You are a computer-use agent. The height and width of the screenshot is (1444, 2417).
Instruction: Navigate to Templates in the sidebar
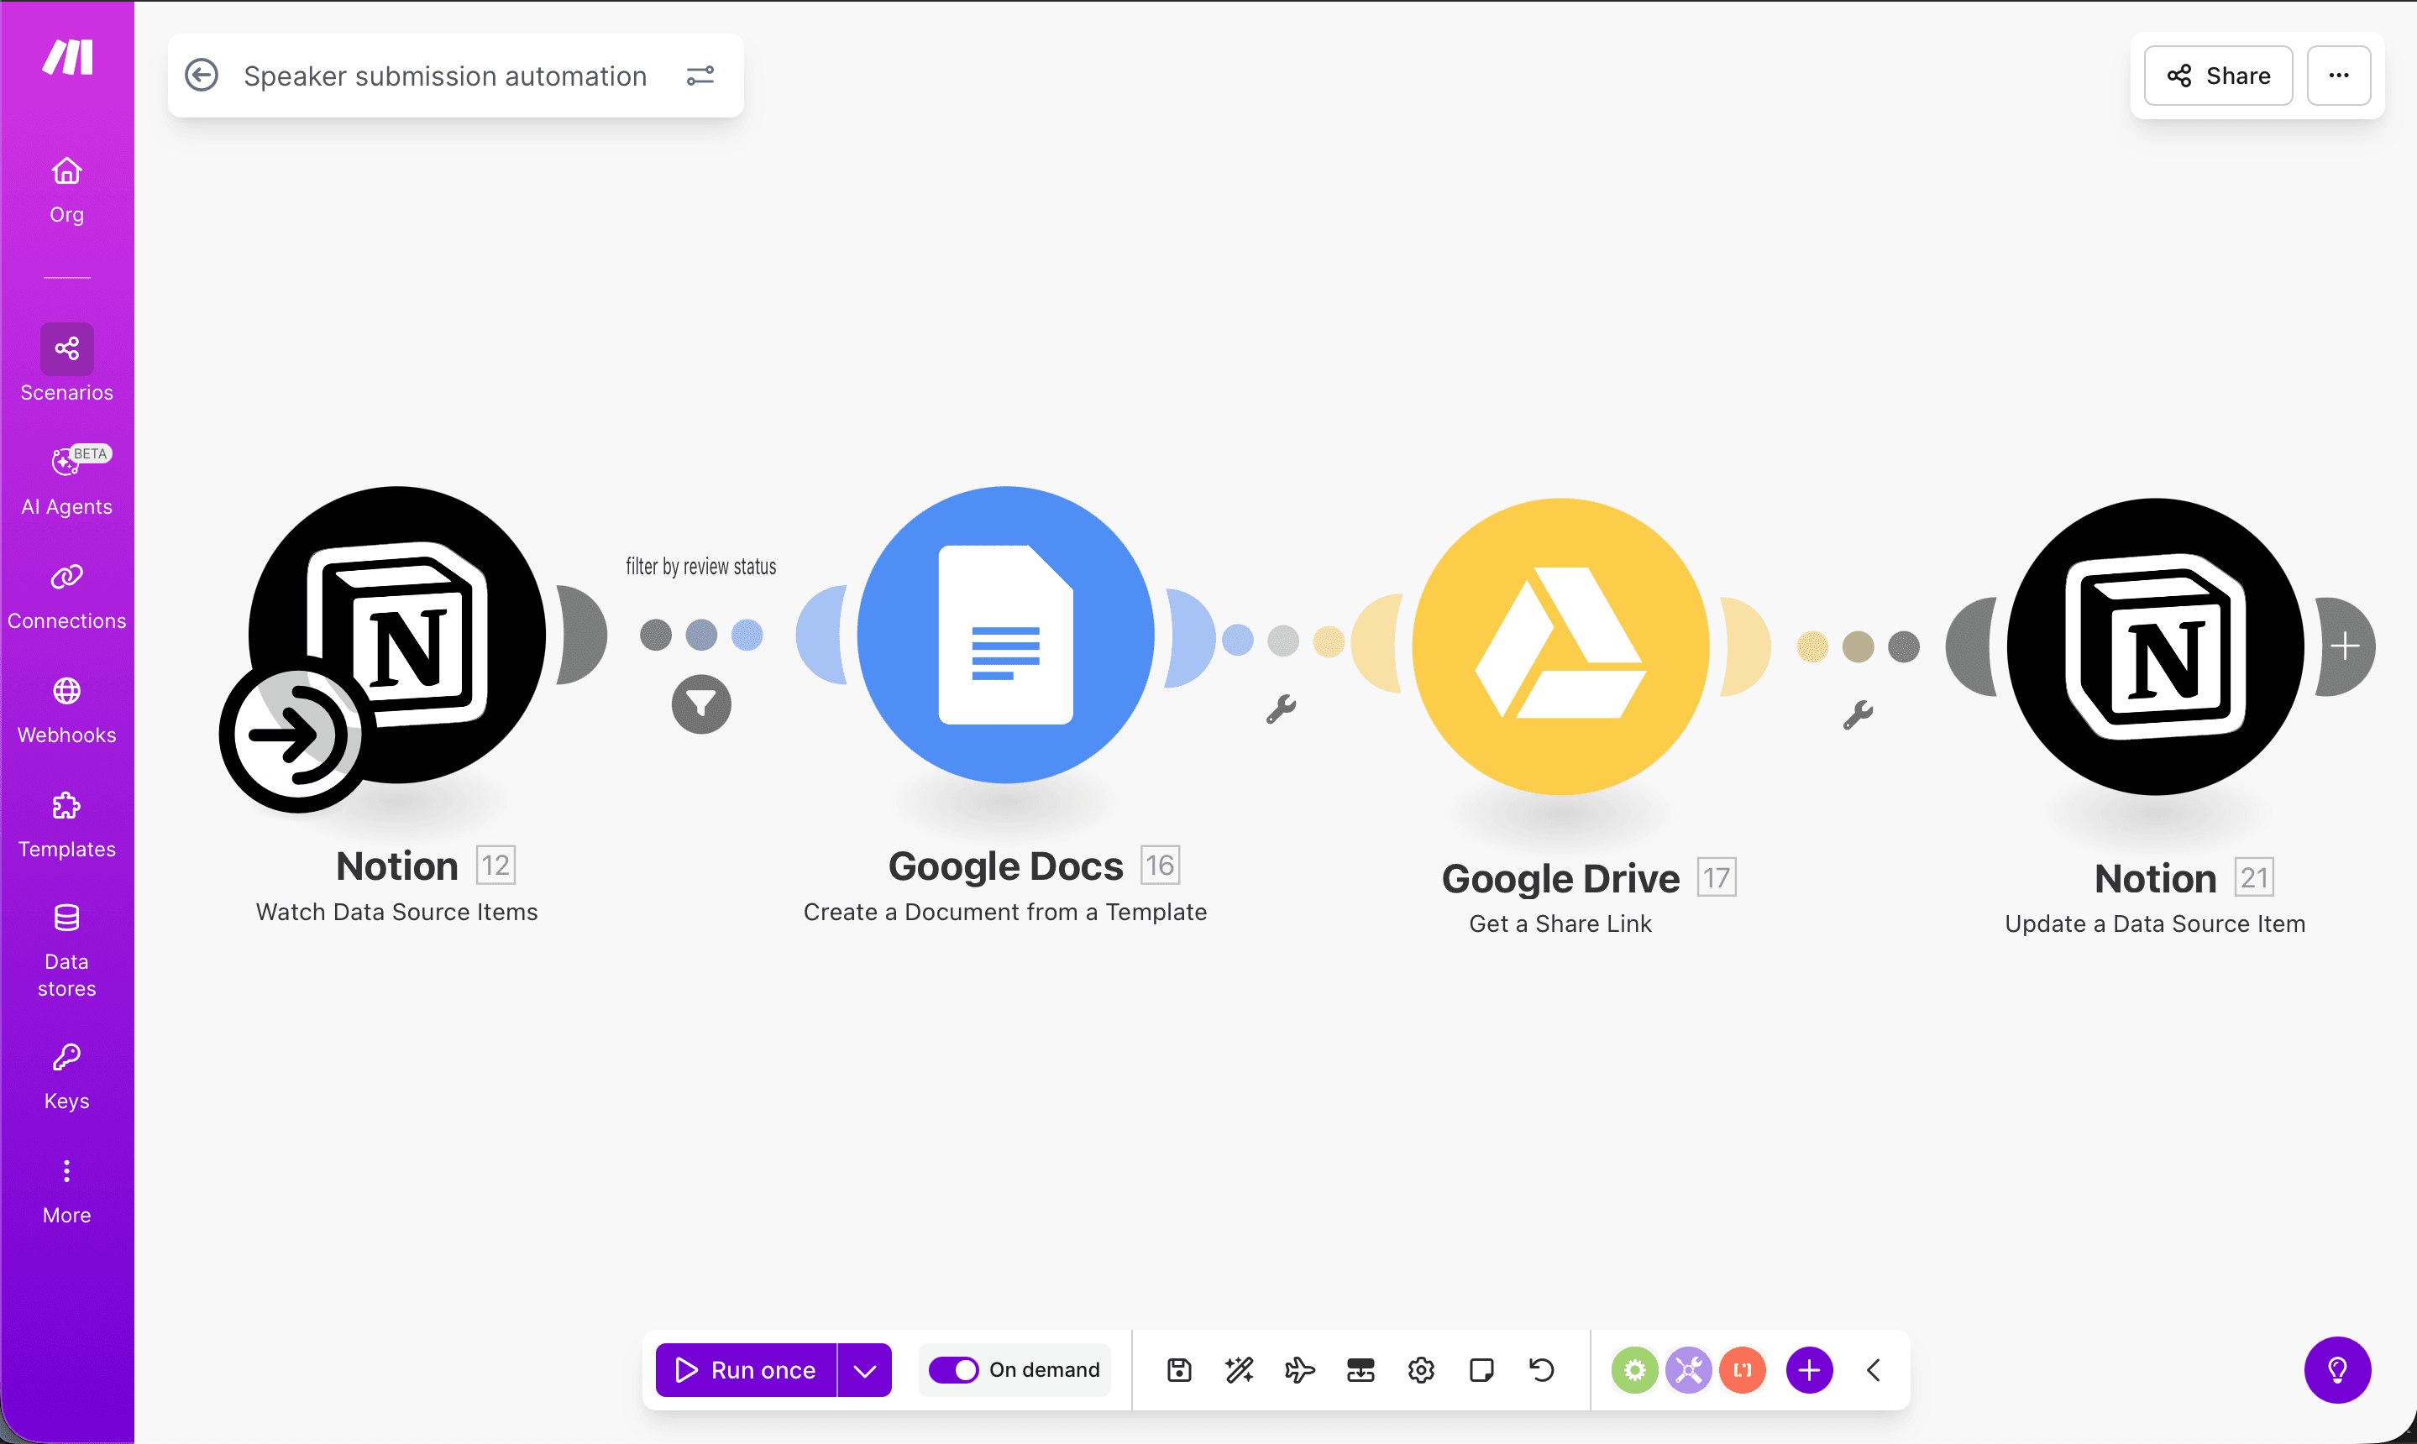66,820
